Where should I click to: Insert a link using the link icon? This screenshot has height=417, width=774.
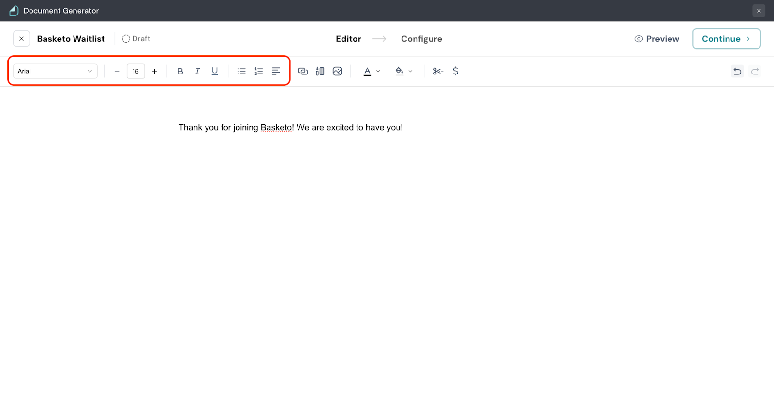click(x=303, y=71)
